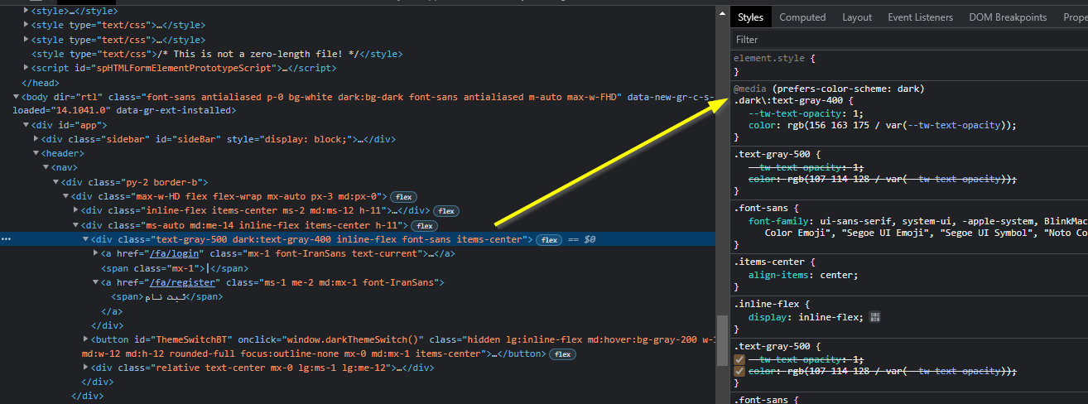
Task: Expand the first plain <style> element
Action: (26, 12)
